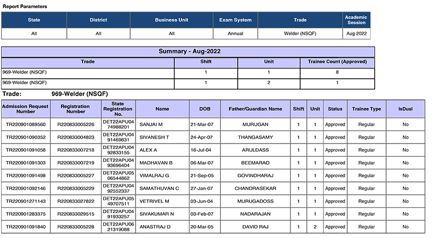Select the Trainee Count (Approved) column header

[x=337, y=62]
